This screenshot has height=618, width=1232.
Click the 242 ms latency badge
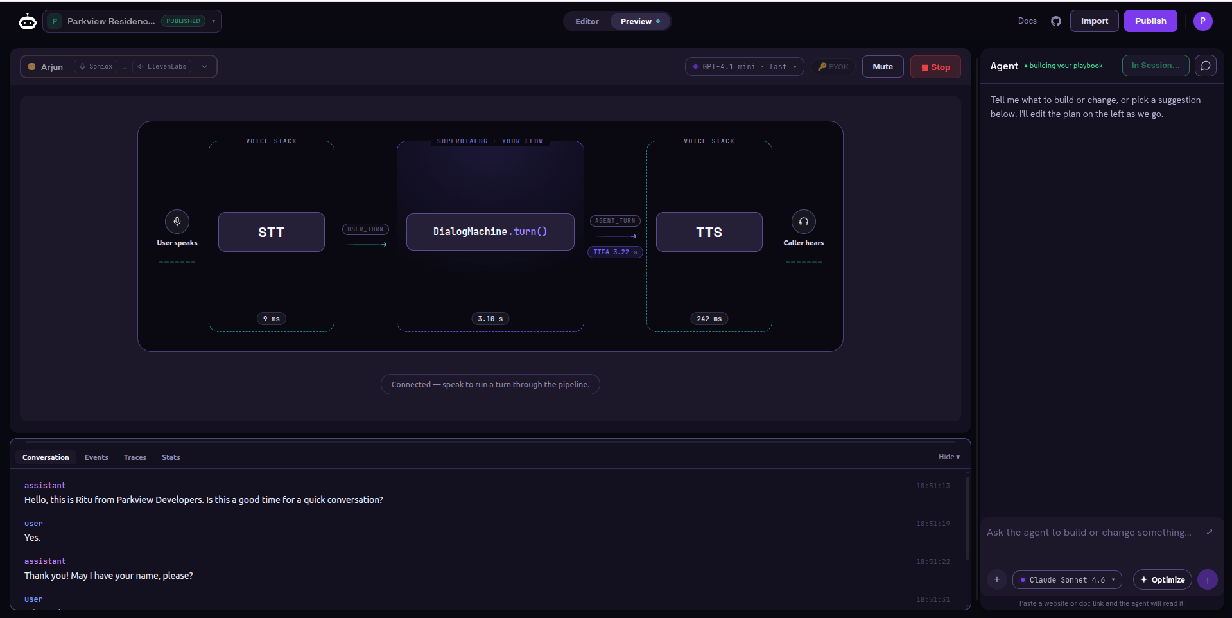pyautogui.click(x=709, y=319)
